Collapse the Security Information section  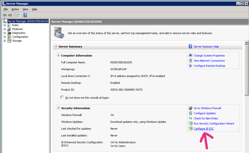click(59, 108)
